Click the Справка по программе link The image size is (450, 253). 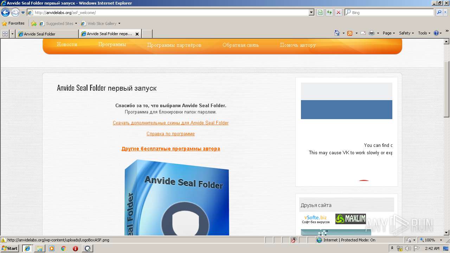171,134
